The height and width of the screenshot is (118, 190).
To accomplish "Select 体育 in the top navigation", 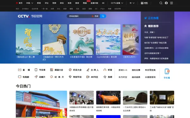I will (x=69, y=3).
